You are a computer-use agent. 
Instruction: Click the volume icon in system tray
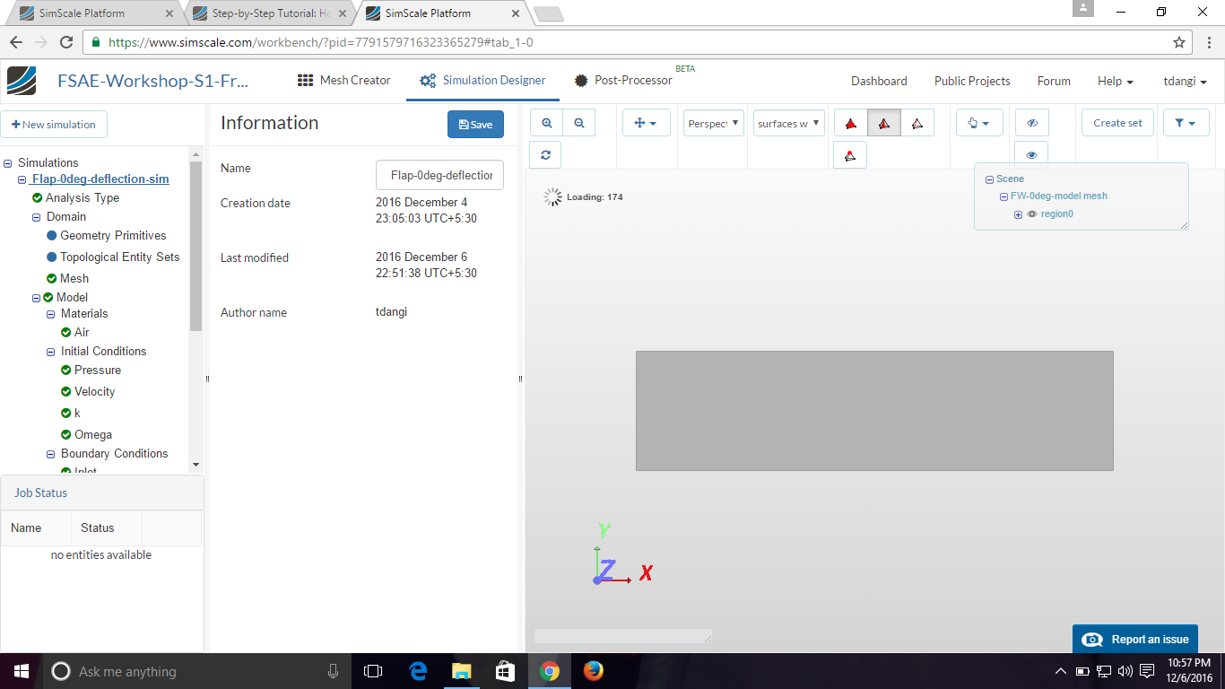click(1125, 671)
